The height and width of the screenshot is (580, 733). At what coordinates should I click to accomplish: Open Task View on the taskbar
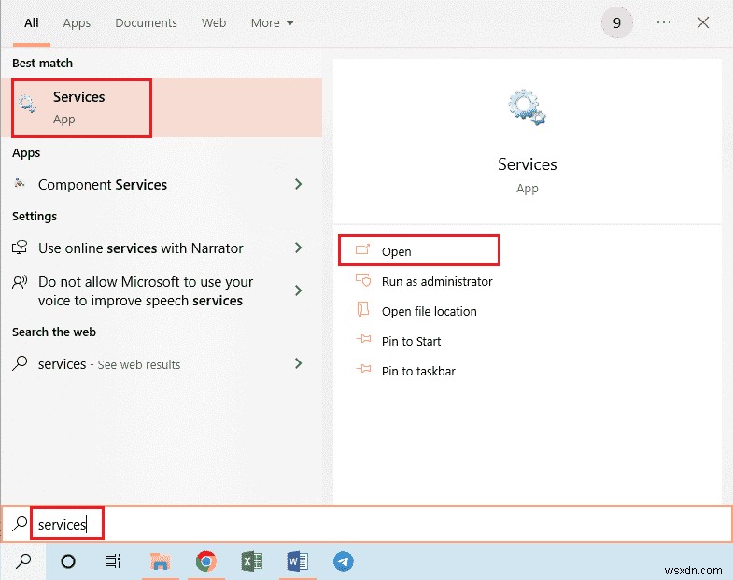tap(113, 560)
